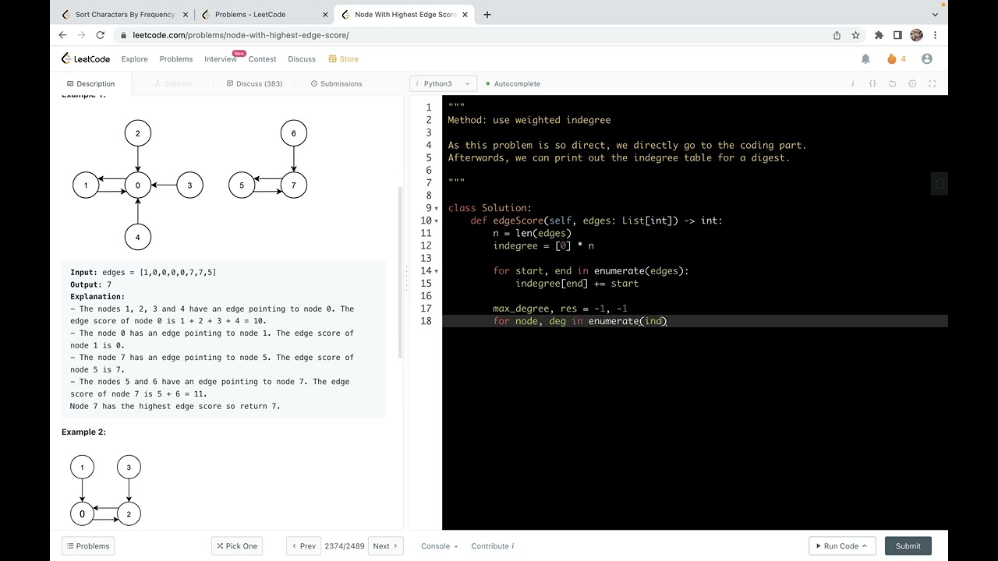Viewport: 998px width, 561px height.
Task: Open Interview navigation item
Action: pos(221,59)
